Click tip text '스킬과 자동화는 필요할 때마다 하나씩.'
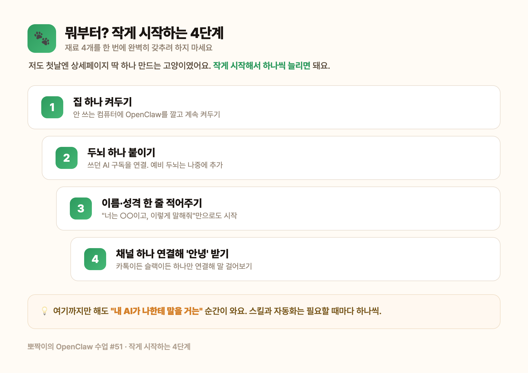This screenshot has width=528, height=373. point(315,311)
